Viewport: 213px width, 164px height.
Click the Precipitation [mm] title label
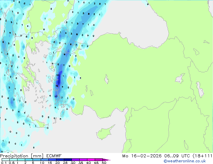[22, 156]
